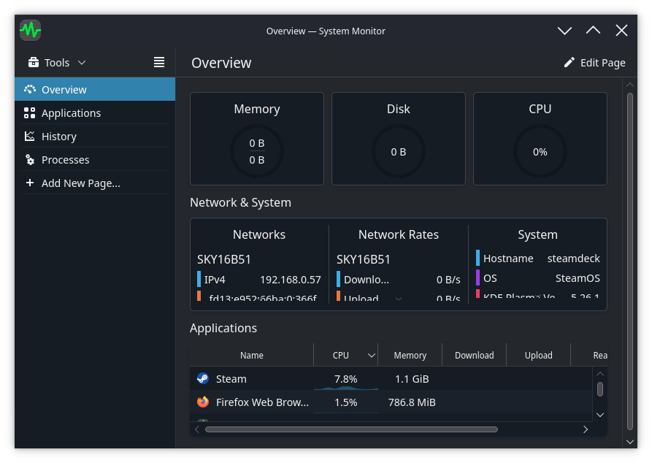Expand the Upload entry under Network Rates

(x=399, y=299)
